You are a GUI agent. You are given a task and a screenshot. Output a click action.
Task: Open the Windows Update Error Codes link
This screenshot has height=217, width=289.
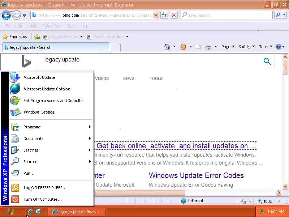tap(196, 175)
